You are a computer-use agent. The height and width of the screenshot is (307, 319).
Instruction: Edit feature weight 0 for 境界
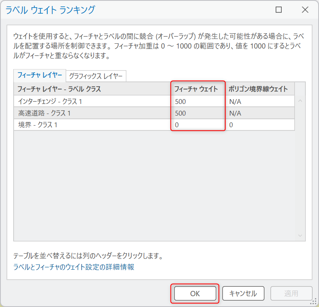pos(198,125)
